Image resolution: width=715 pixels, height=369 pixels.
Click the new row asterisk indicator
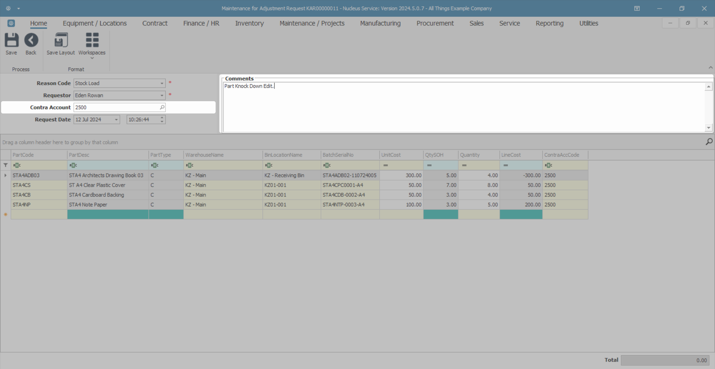(x=6, y=215)
